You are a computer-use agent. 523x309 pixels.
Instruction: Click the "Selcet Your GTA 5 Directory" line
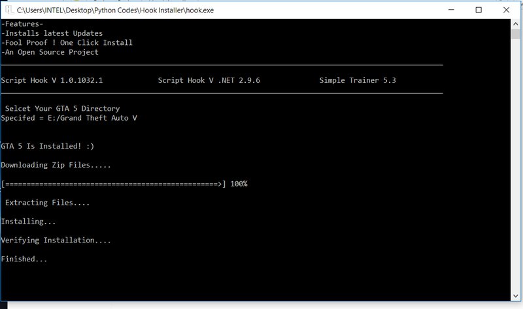click(x=62, y=108)
